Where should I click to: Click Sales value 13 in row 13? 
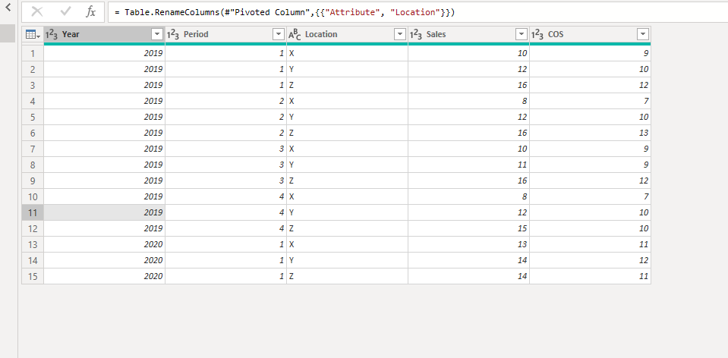pos(469,244)
